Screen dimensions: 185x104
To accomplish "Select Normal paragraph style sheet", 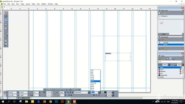I will (171, 44).
